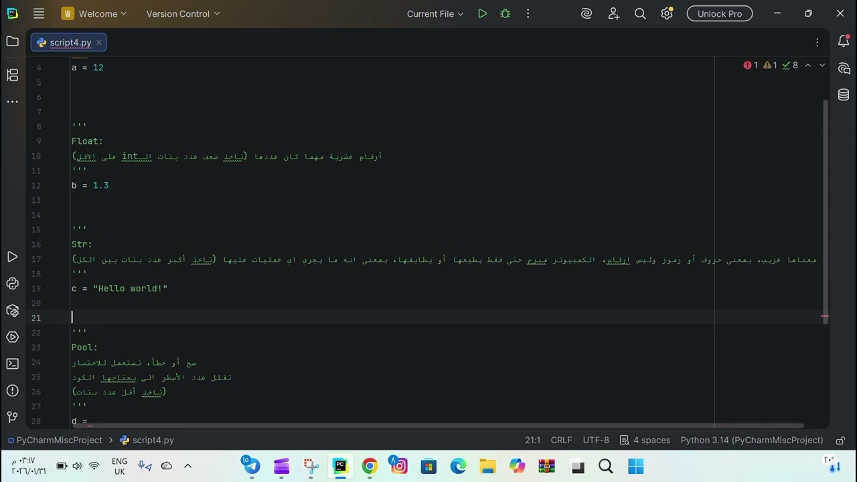
Task: Open Code With Me add-user icon
Action: click(x=614, y=13)
